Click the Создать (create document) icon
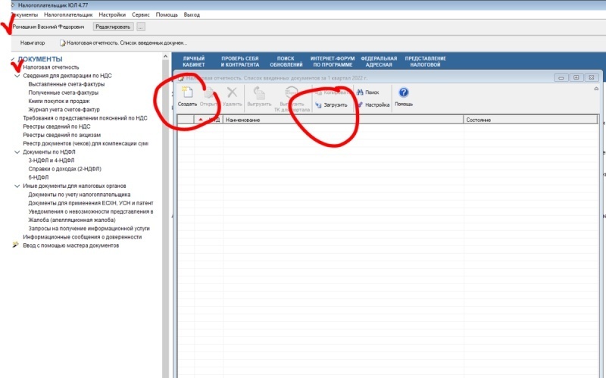 (x=186, y=93)
